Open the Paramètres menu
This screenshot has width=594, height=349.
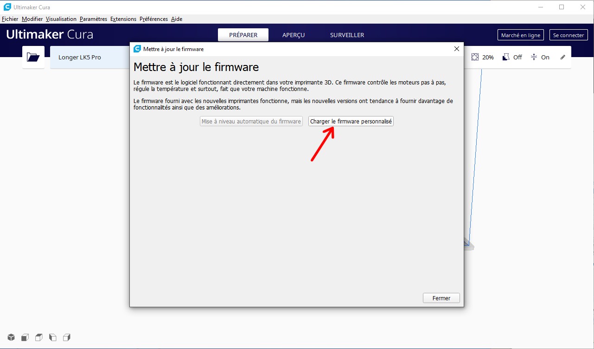point(93,19)
